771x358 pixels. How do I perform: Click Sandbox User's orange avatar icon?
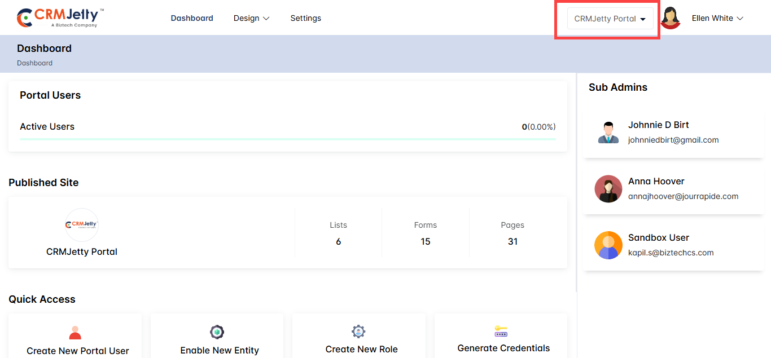pyautogui.click(x=608, y=245)
